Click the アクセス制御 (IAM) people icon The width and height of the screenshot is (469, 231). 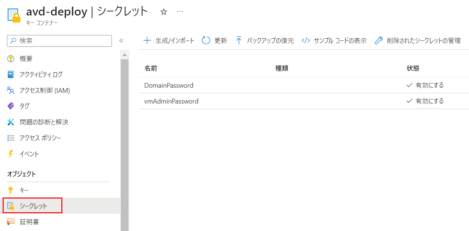point(11,90)
